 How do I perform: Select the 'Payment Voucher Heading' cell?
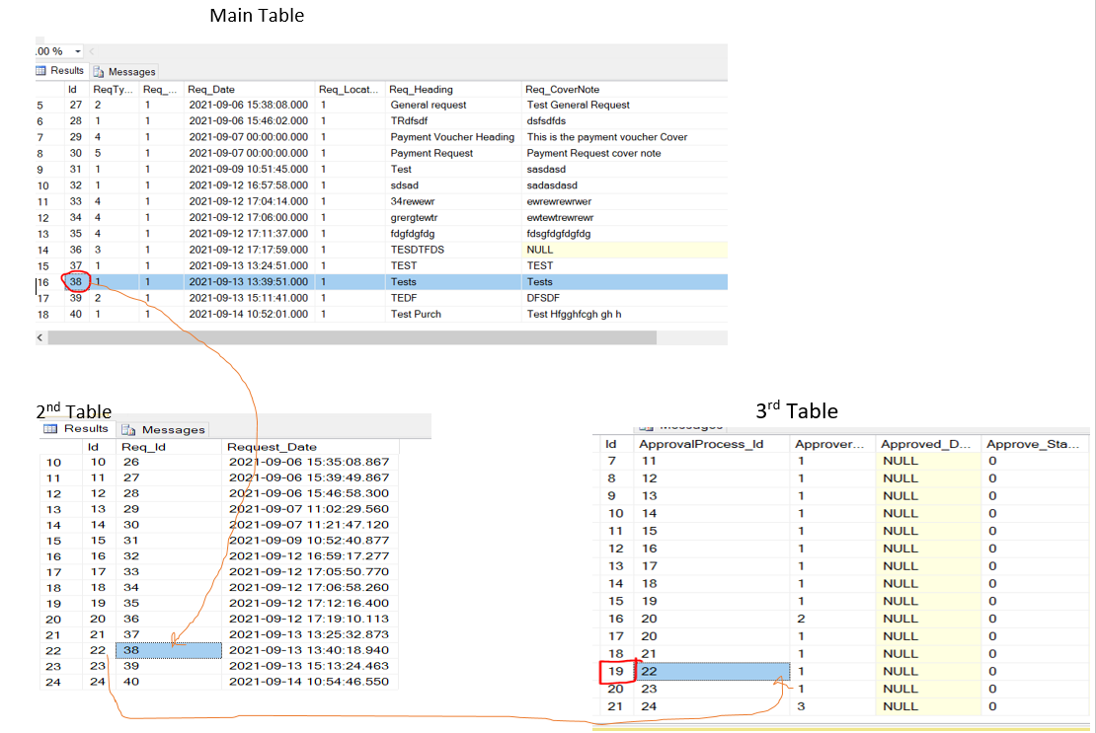(453, 137)
